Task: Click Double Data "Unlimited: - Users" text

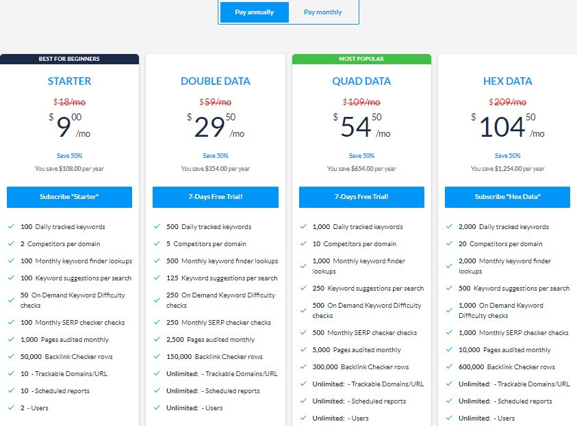Action: tap(194, 408)
